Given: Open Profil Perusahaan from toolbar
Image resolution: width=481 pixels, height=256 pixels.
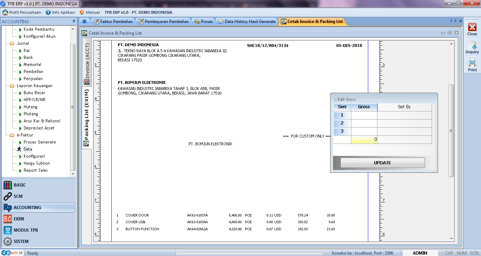Looking at the screenshot, I should [21, 12].
